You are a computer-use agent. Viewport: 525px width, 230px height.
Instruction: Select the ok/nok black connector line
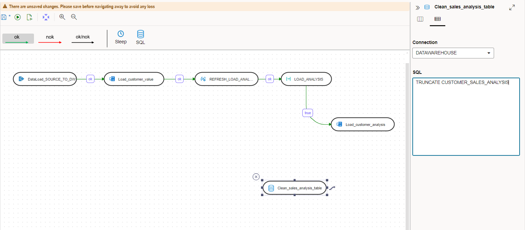point(83,39)
